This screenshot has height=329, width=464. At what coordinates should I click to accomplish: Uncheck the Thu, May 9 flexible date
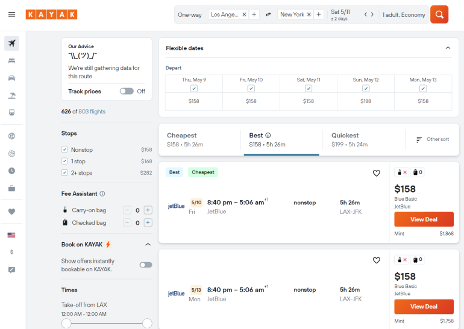(194, 89)
